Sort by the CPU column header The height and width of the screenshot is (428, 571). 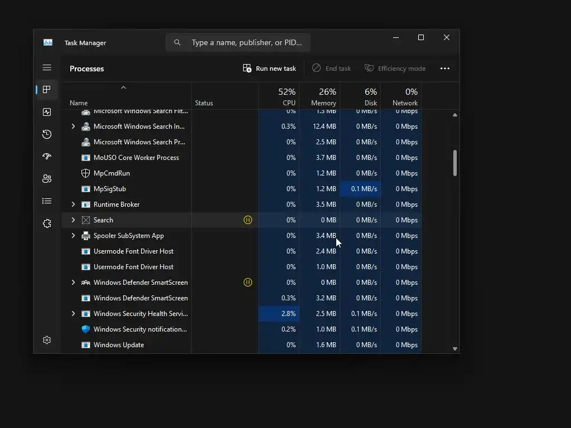point(279,97)
